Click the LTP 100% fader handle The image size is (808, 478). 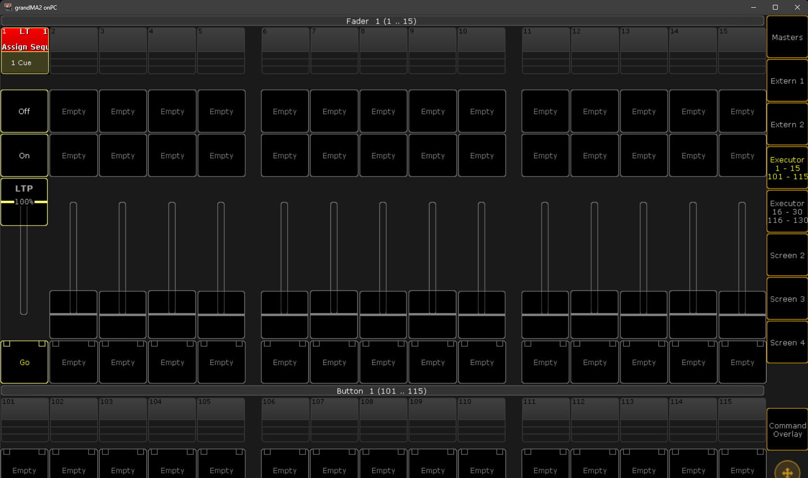pos(24,202)
